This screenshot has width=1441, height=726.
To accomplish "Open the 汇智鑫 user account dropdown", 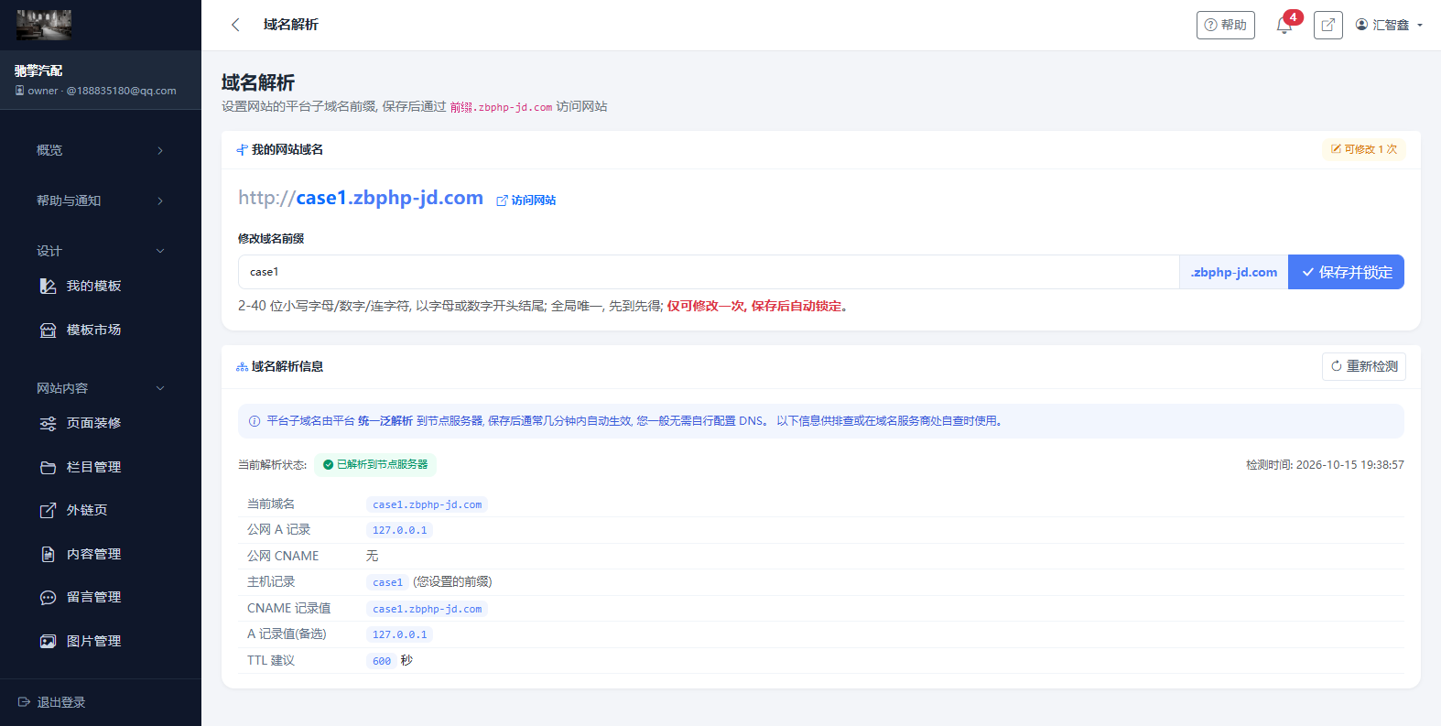I will pyautogui.click(x=1389, y=25).
